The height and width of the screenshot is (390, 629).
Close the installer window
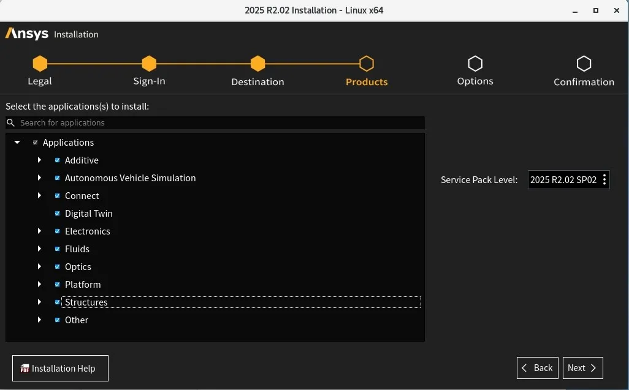(x=617, y=10)
